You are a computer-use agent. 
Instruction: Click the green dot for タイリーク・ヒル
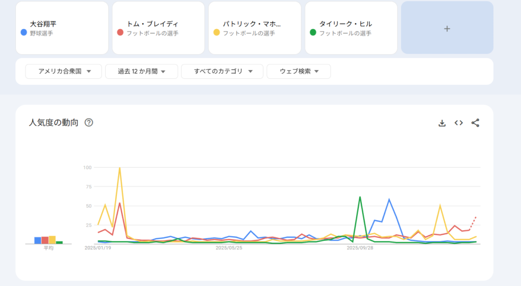pos(313,33)
